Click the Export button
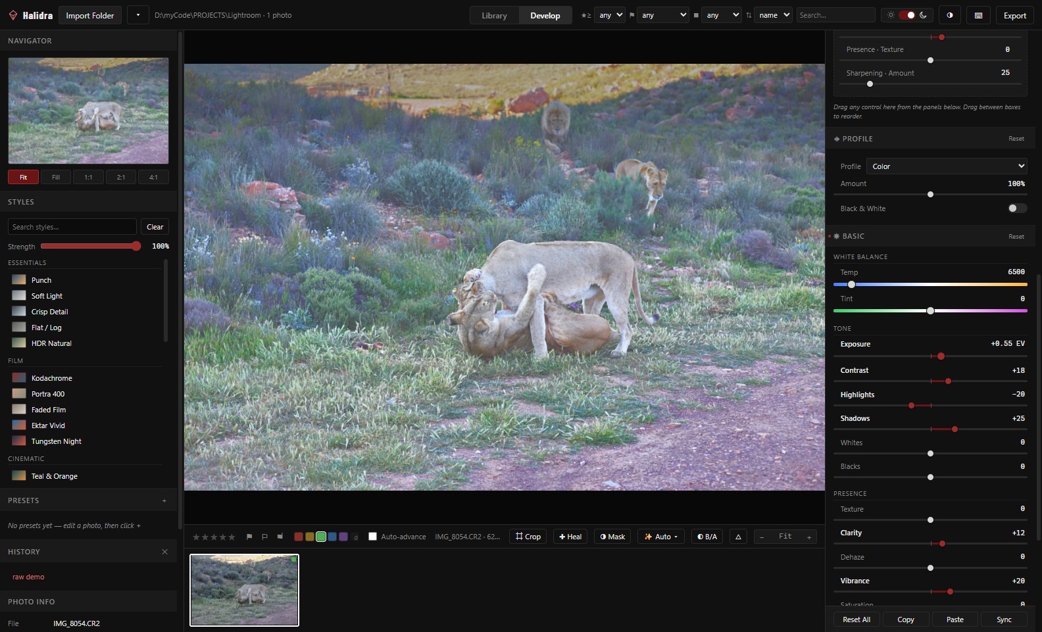This screenshot has width=1042, height=632. coord(1015,15)
